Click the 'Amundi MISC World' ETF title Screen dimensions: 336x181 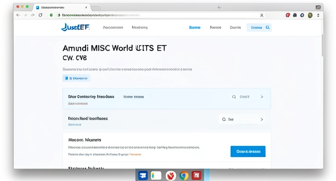point(114,48)
